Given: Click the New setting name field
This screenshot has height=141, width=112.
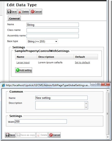Looking at the screenshot, I should (x=61, y=98).
